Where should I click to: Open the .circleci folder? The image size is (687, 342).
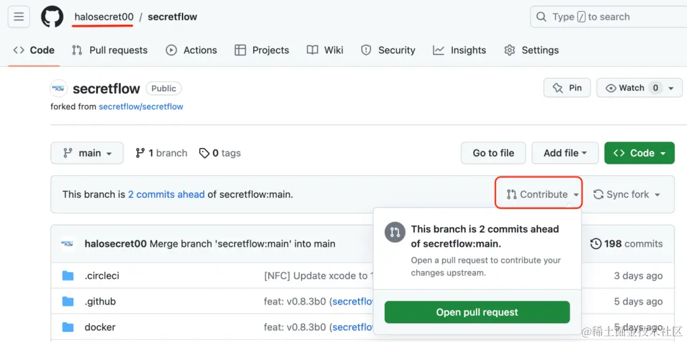102,276
